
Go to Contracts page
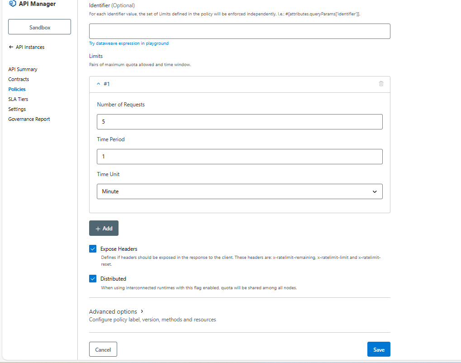click(19, 79)
